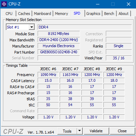Click the DDR4 memory type field
The image size is (136, 136).
tap(85, 27)
